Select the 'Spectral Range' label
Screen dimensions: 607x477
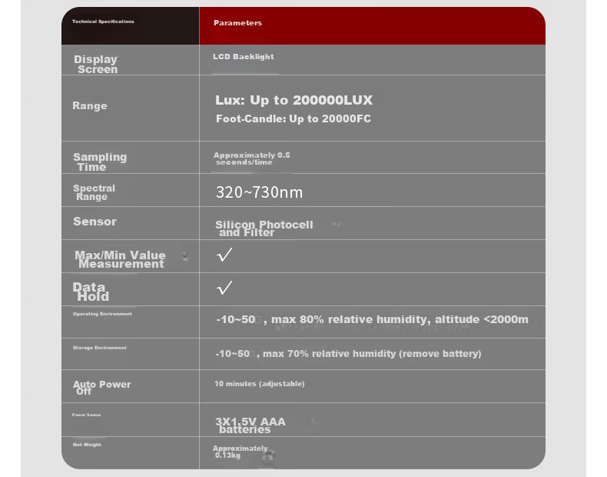[x=94, y=192]
